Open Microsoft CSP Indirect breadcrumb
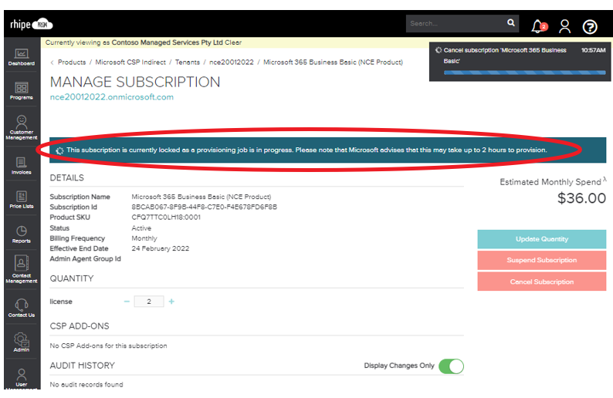The width and height of the screenshot is (613, 398). click(130, 62)
